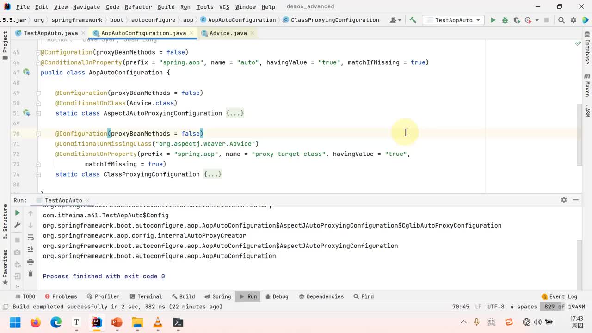Expand the folded ClassProxyingConfiguration body
The width and height of the screenshot is (592, 333).
pos(213,174)
